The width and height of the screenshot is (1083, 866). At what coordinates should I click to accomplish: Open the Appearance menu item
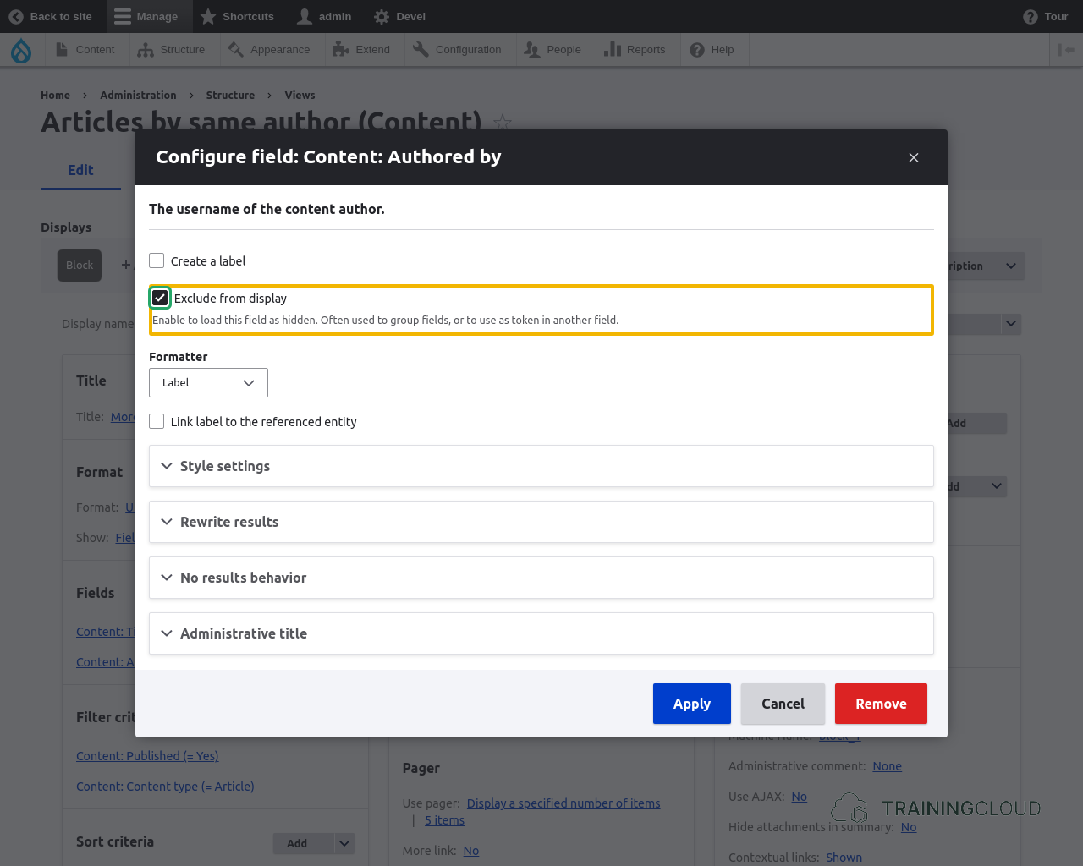click(x=271, y=50)
